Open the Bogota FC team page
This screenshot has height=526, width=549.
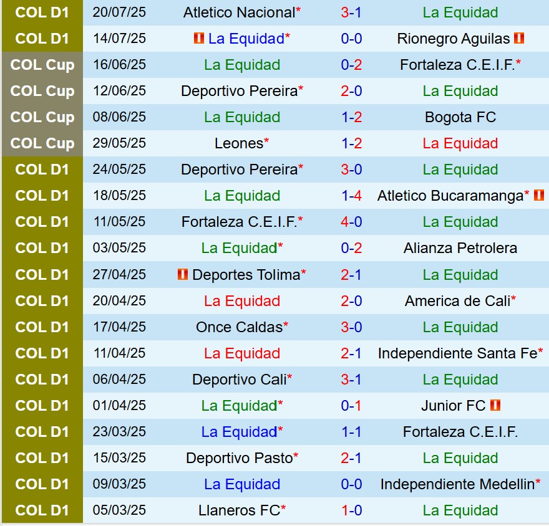[x=460, y=117]
